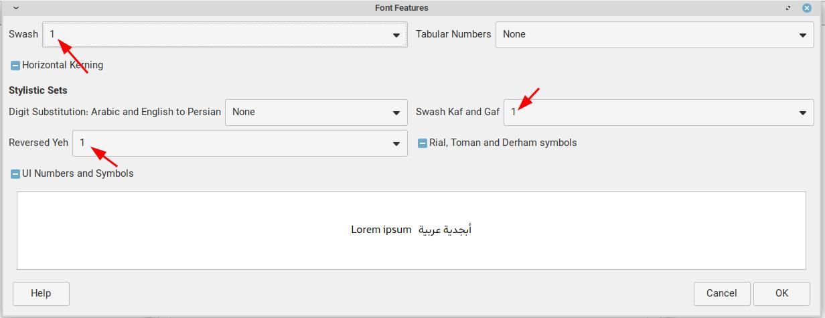825x318 pixels.
Task: Close the Font Features dialog
Action: coord(806,8)
